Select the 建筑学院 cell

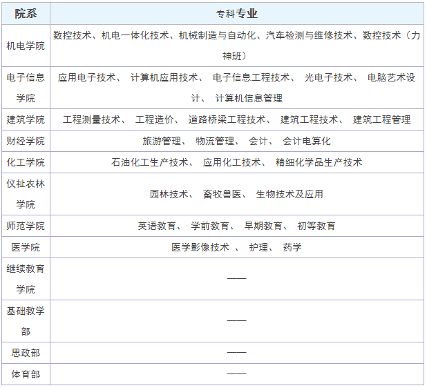click(26, 119)
